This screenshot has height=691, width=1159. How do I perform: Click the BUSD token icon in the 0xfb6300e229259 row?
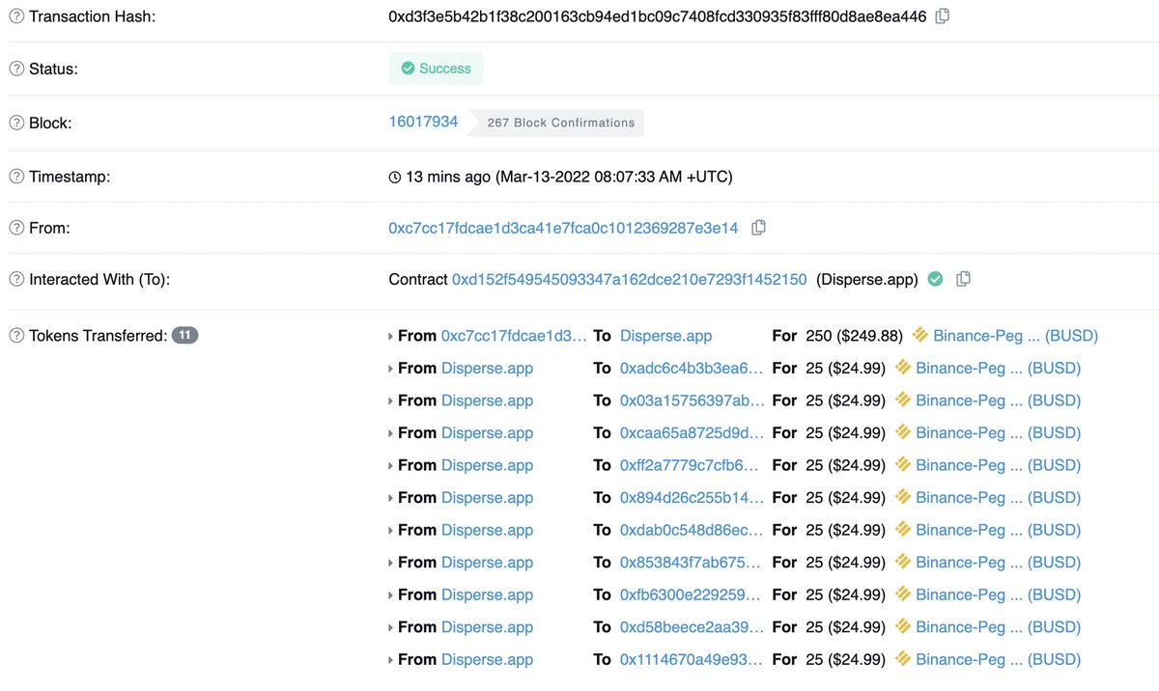pos(903,594)
